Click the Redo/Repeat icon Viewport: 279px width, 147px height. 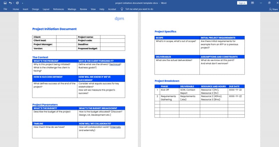[17, 3]
